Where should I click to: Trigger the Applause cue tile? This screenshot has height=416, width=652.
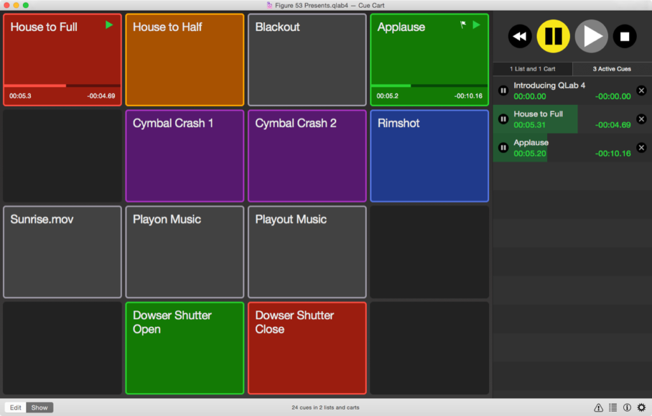tap(430, 60)
